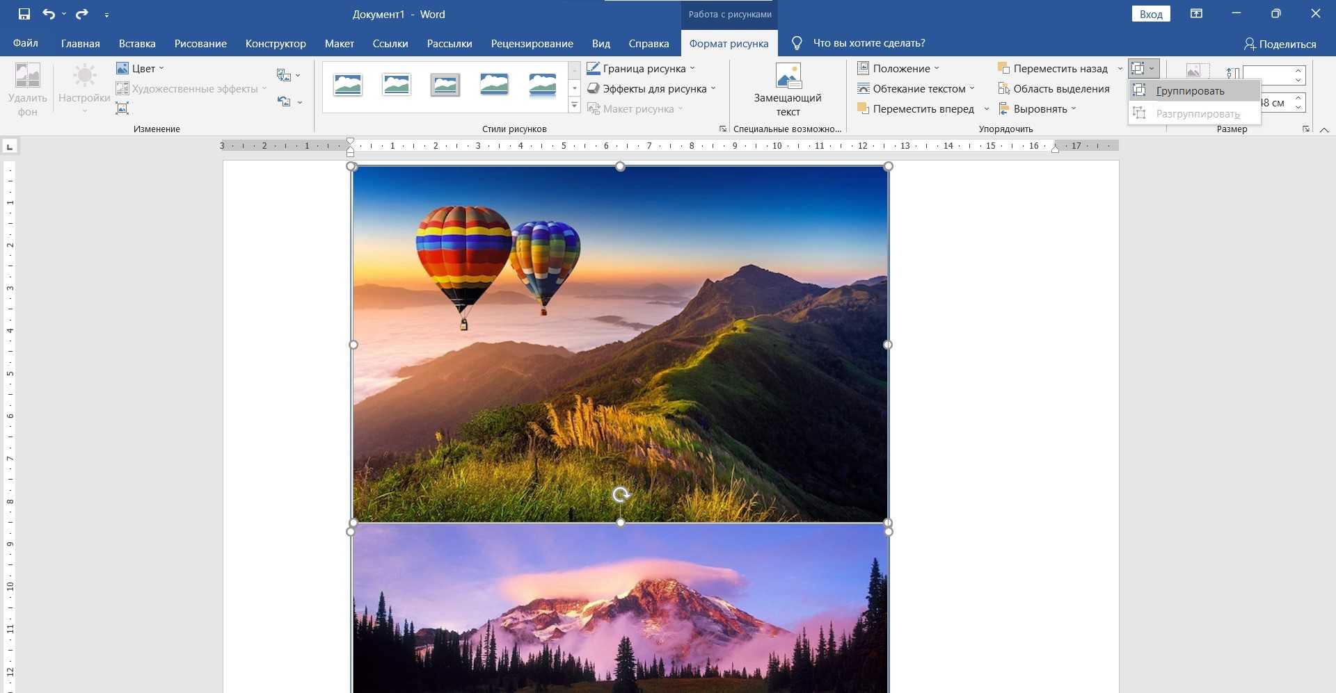The image size is (1336, 693).
Task: Open the Файл menu tab
Action: coord(26,43)
